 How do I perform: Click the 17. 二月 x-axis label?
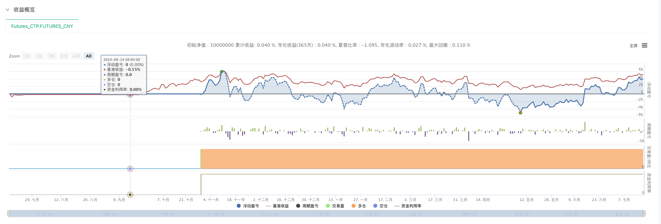coord(385,200)
